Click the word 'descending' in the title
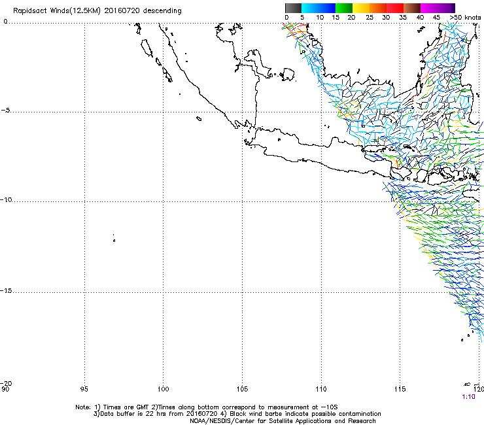This screenshot has width=484, height=425. tap(162, 11)
